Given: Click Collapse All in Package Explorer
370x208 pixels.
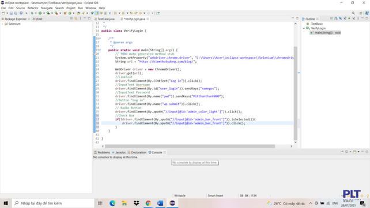Looking at the screenshot, I should (x=71, y=18).
